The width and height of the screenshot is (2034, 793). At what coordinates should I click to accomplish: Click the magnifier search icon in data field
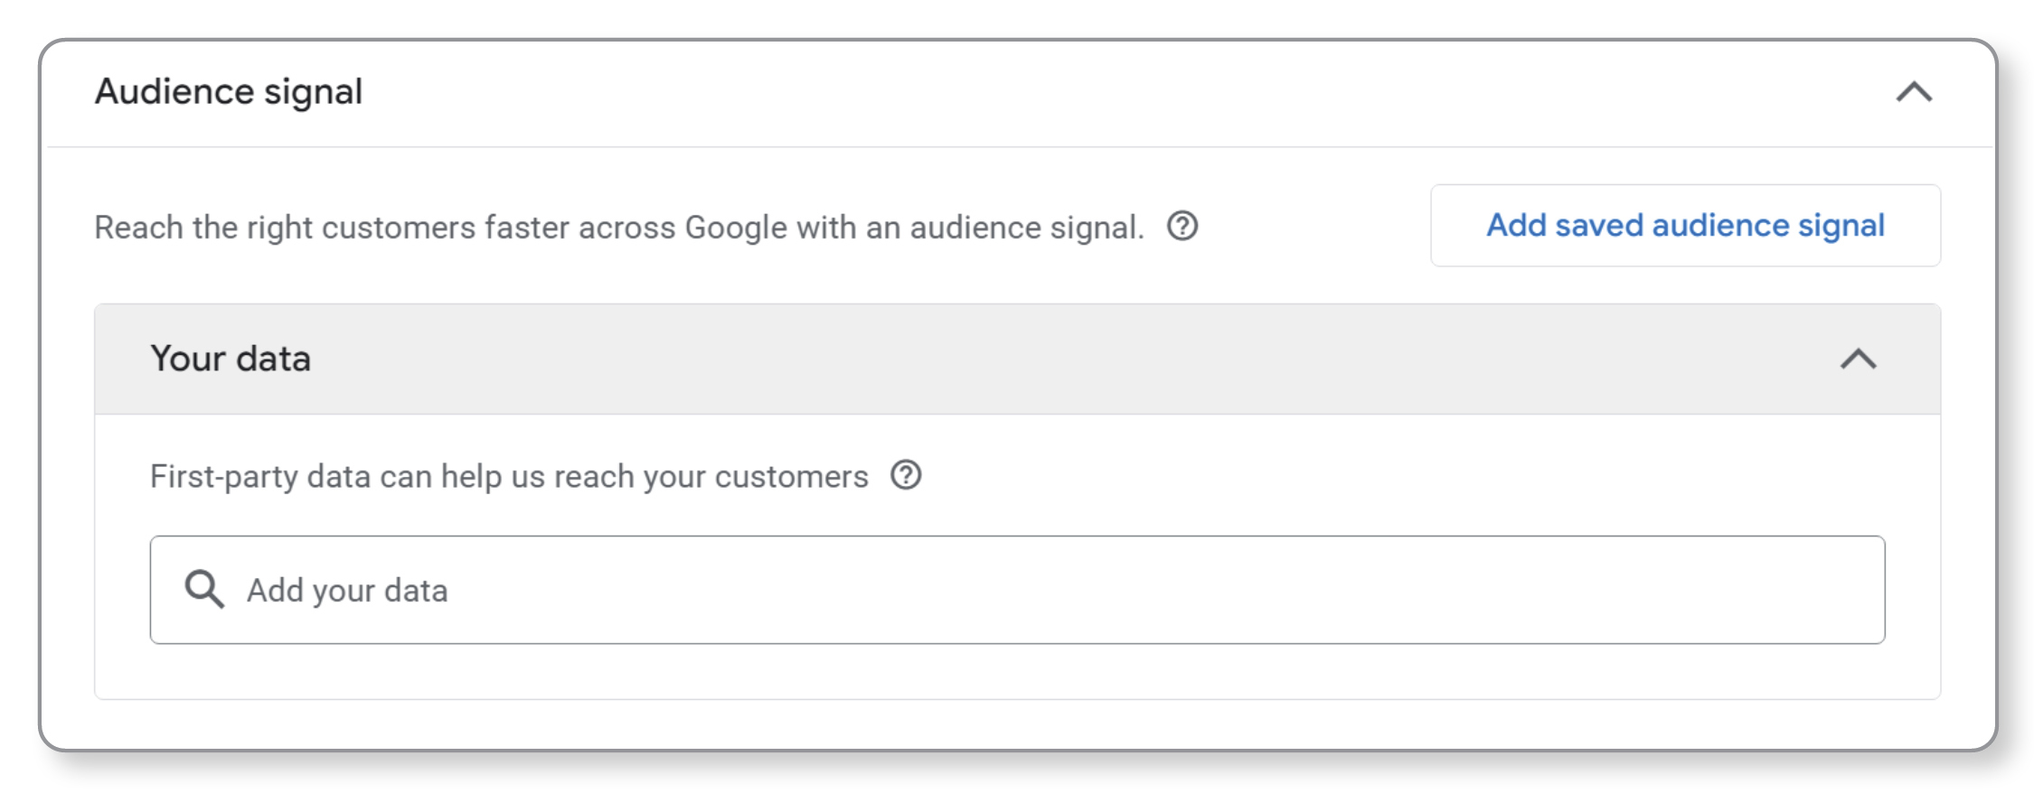pyautogui.click(x=204, y=589)
